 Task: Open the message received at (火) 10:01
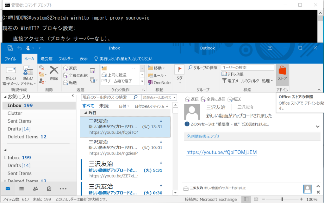click(125, 148)
